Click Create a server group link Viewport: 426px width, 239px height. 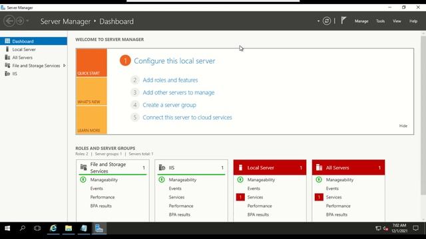[169, 105]
